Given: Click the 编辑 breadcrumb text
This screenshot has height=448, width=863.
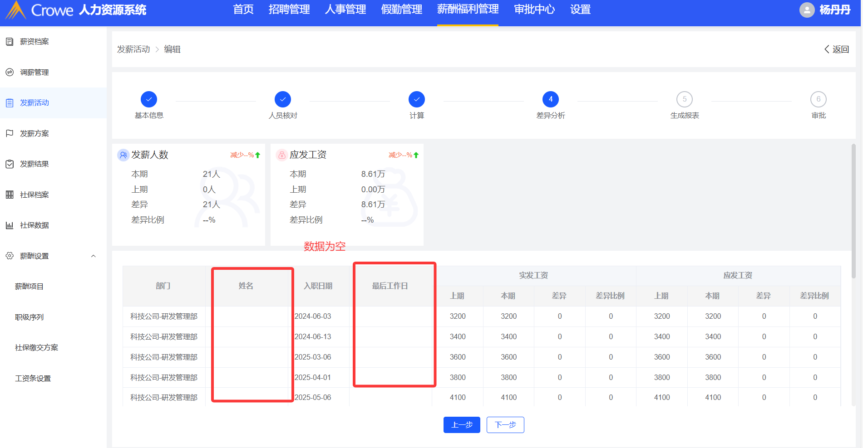Looking at the screenshot, I should pyautogui.click(x=172, y=49).
